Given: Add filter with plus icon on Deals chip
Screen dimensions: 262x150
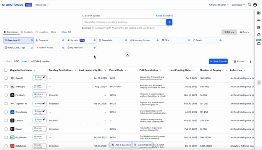Looking at the screenshot, I should [x=220, y=40].
